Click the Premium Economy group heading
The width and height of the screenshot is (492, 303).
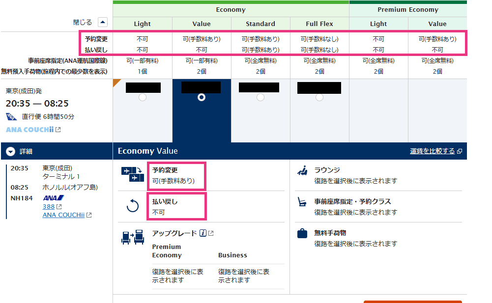(408, 10)
